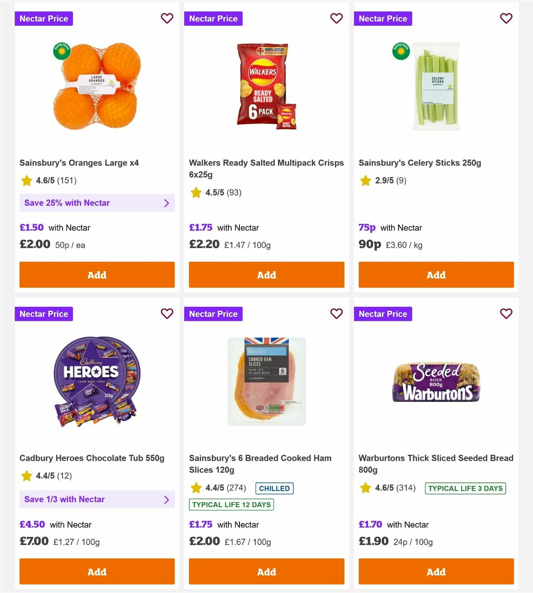Click the CHILLED badge on the ham slices
The height and width of the screenshot is (593, 533).
coord(274,488)
